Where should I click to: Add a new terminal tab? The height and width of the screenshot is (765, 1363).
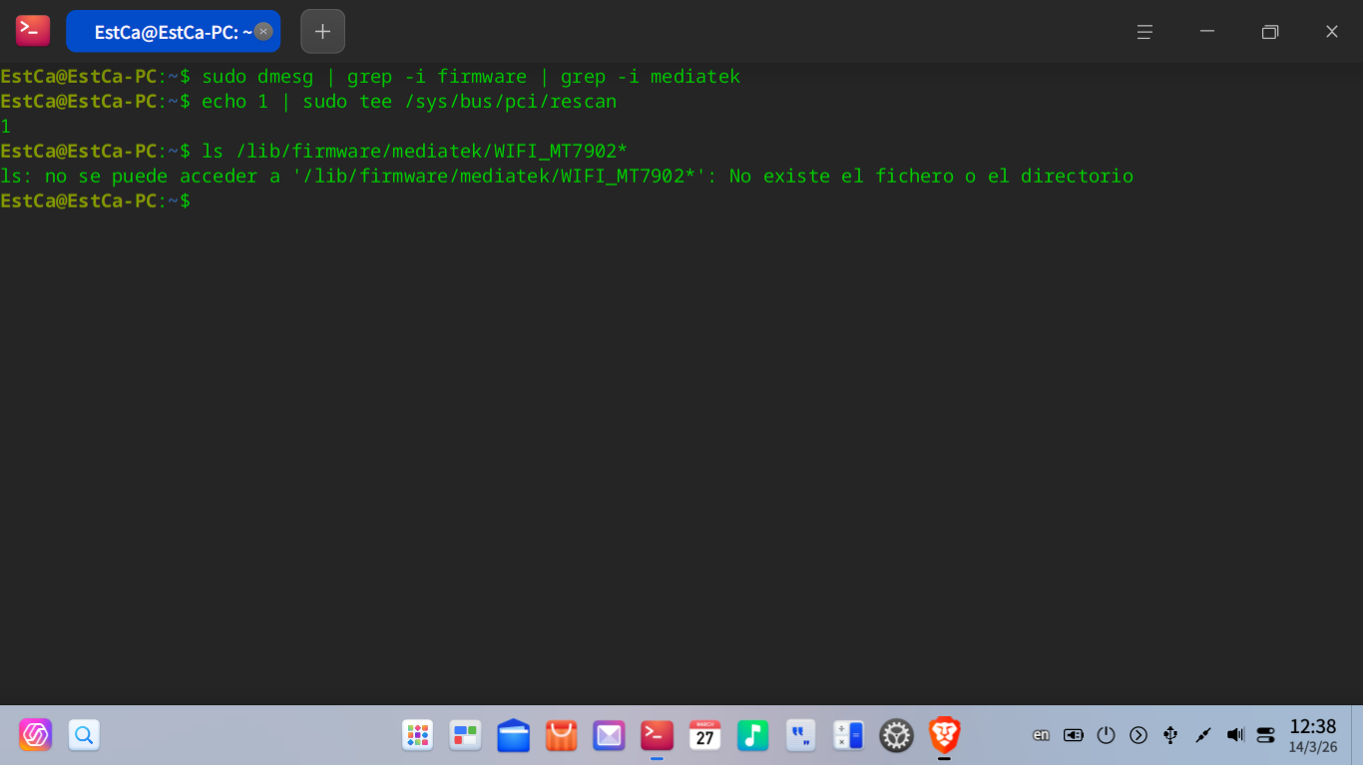(x=322, y=31)
